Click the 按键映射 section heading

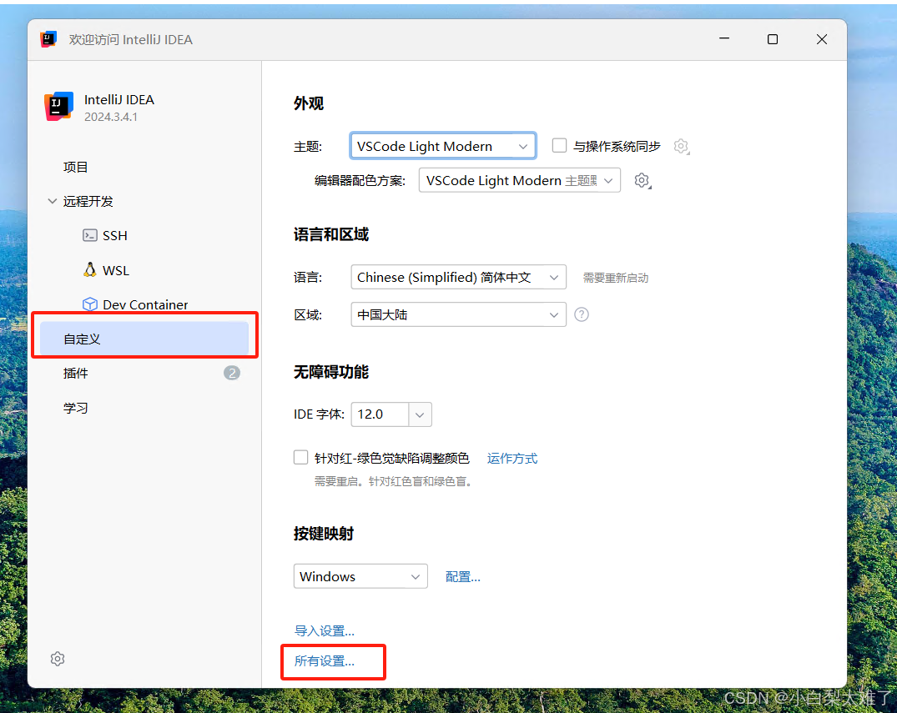(324, 534)
